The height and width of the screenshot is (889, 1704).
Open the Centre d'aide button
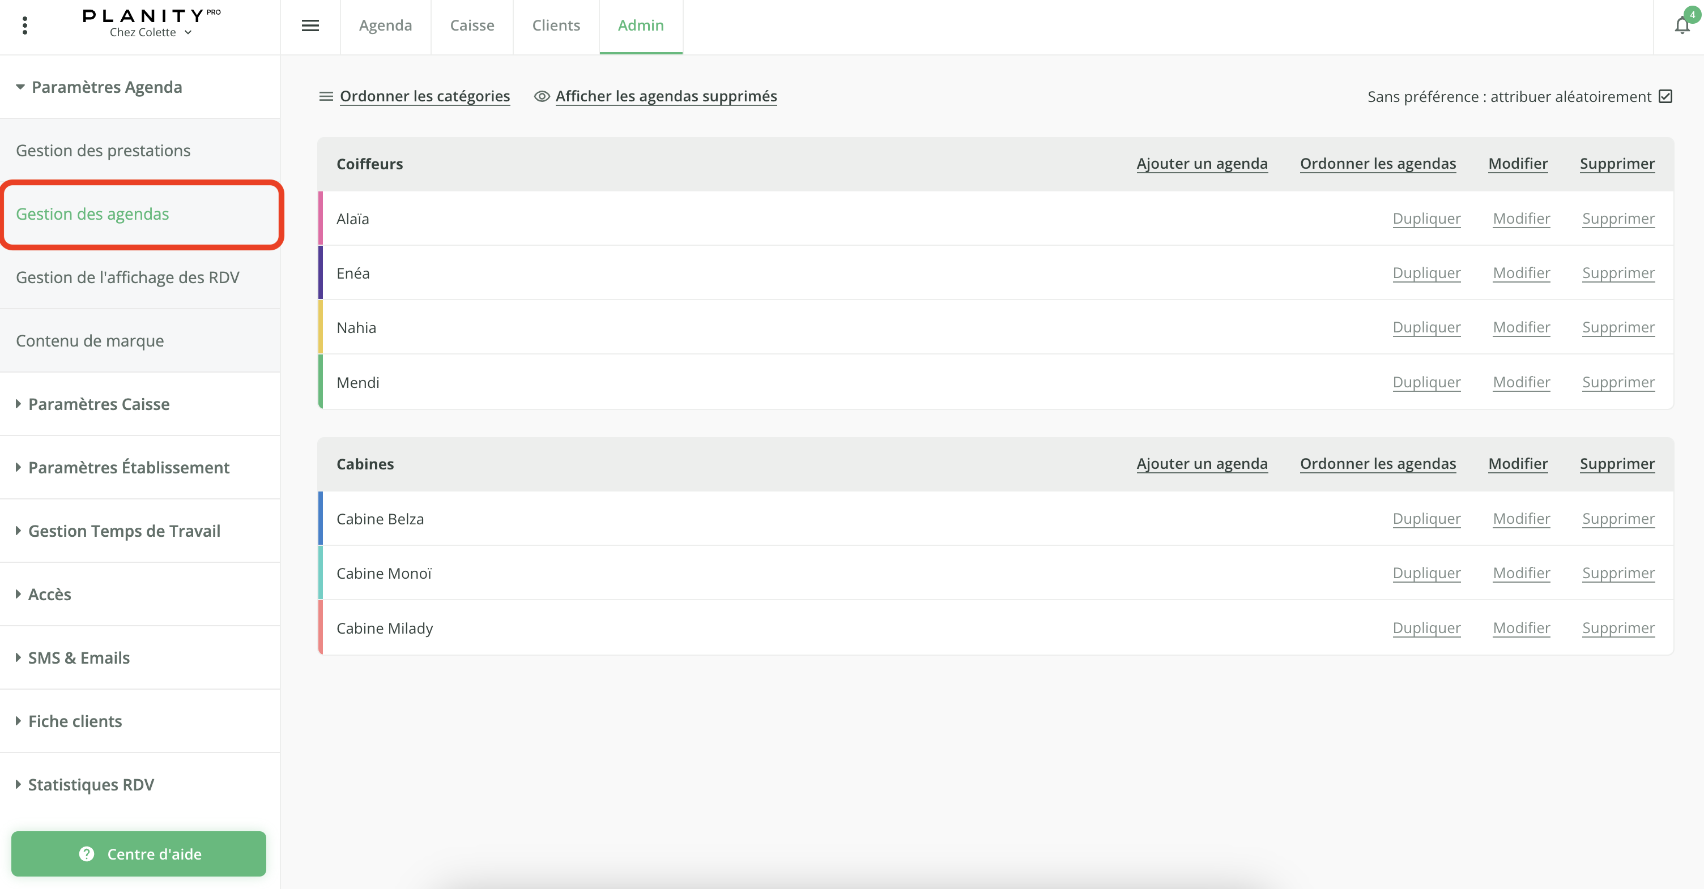[x=139, y=854]
